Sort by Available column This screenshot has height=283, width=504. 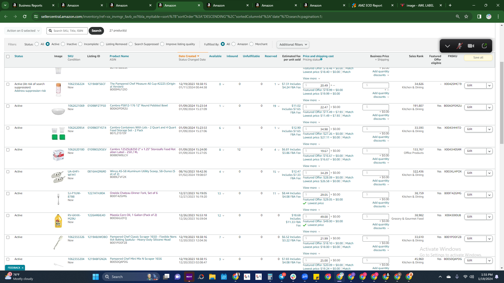tap(215, 56)
